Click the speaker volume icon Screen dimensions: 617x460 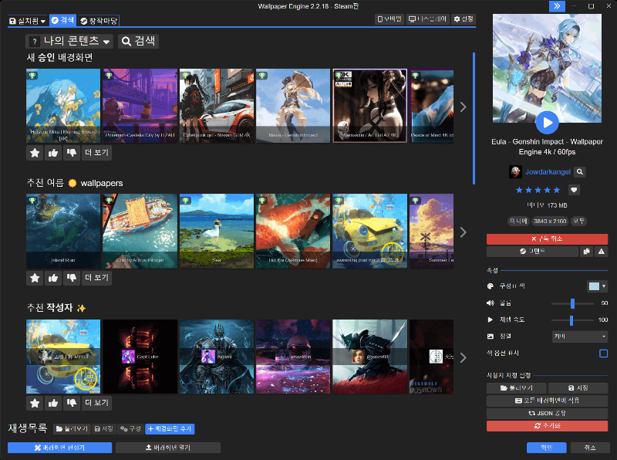coord(491,303)
